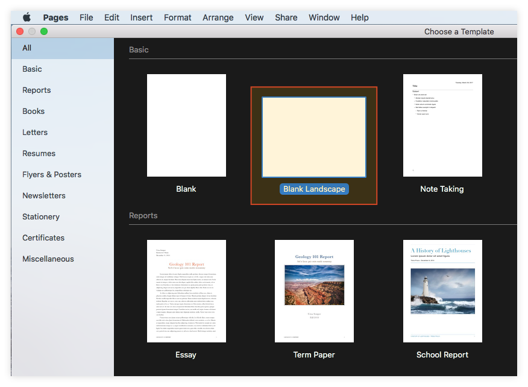Select the School Report template
528x387 pixels.
(442, 291)
